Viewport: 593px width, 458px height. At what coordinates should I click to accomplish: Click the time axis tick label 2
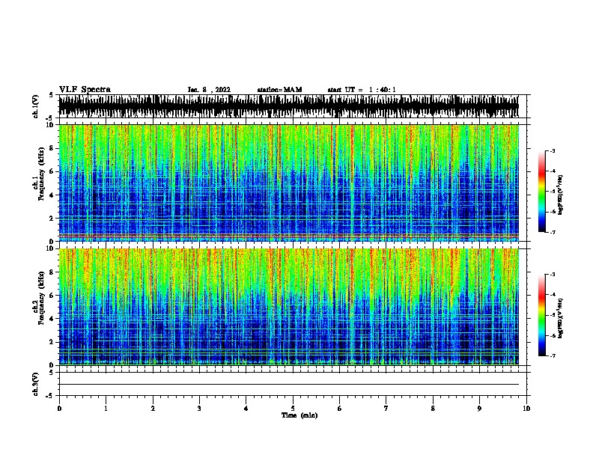pyautogui.click(x=153, y=408)
